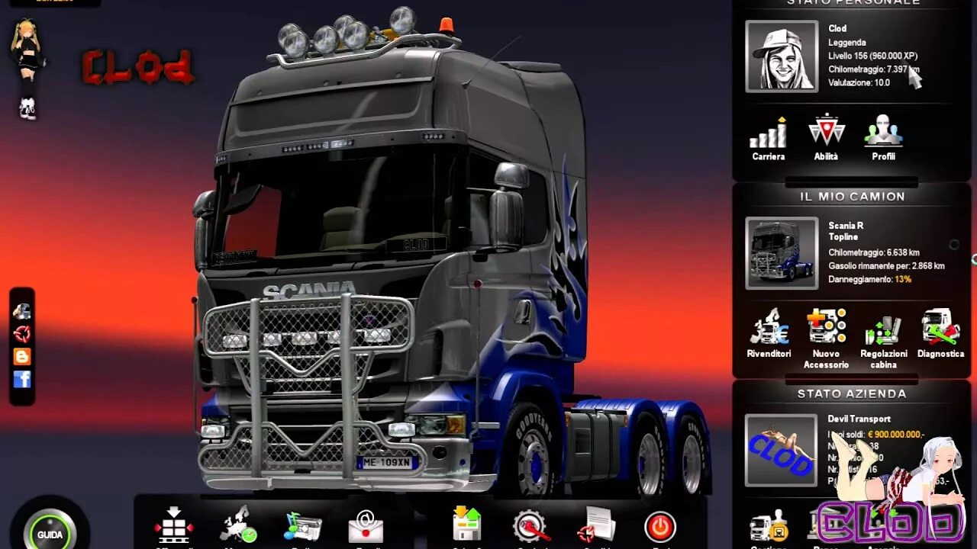Click the 'Valutazione: 10.0' rating text
Screen dimensions: 977x549
pos(859,82)
